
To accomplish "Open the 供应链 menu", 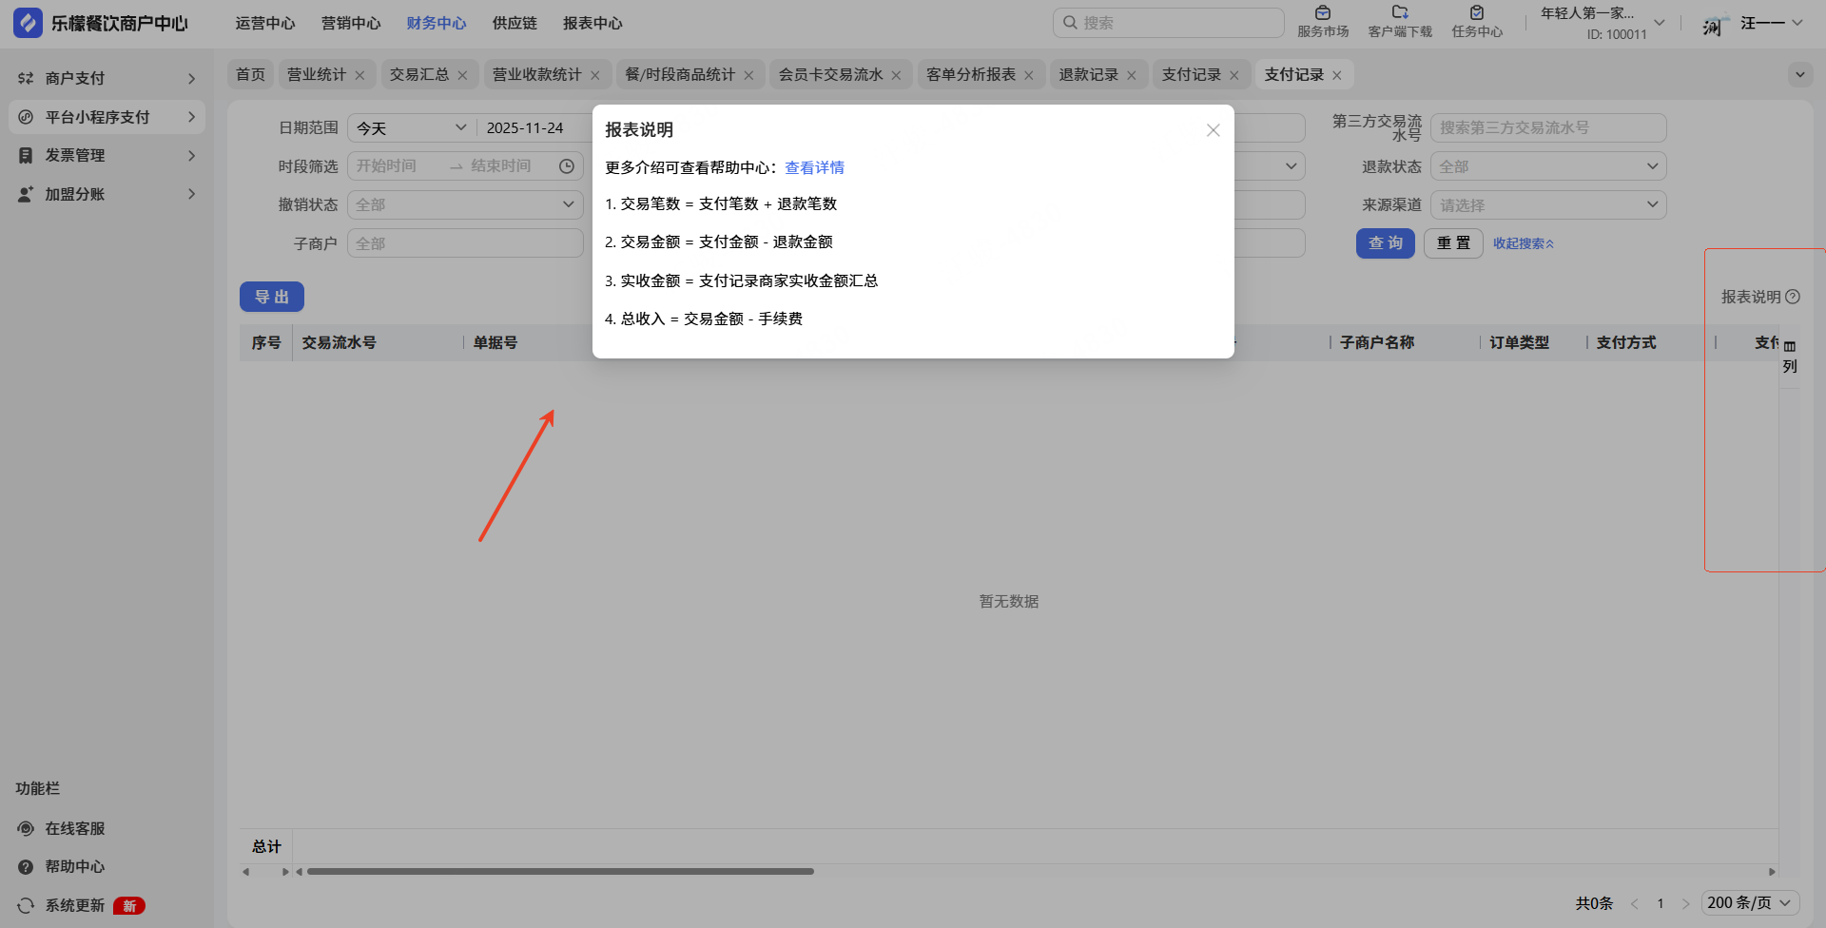I will (515, 23).
